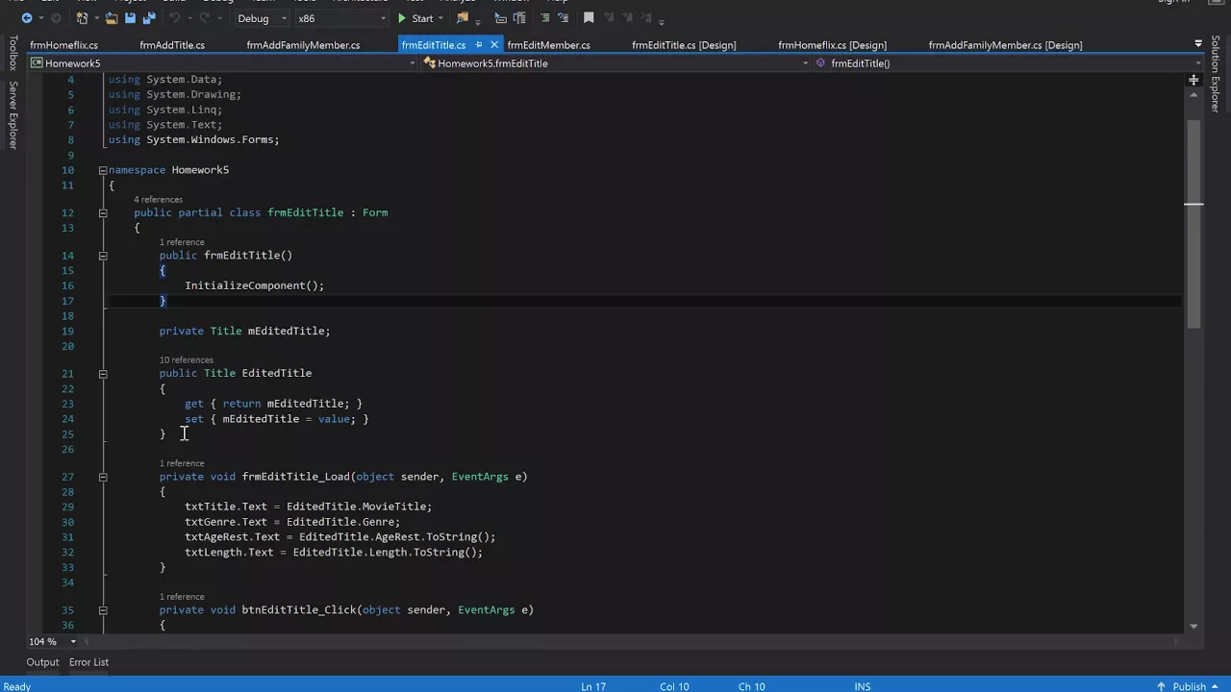Collapse the frmEditTitle_Load method
This screenshot has height=692, width=1231.
[102, 477]
